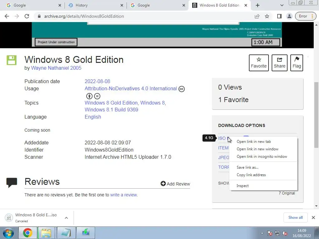Open Wayne Nathaniel 2005 author link
The image size is (319, 239).
(56, 68)
